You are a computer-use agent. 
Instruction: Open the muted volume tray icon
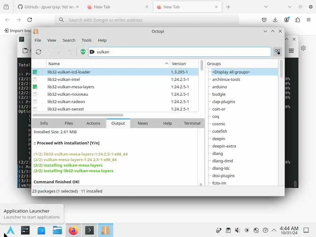237,230
